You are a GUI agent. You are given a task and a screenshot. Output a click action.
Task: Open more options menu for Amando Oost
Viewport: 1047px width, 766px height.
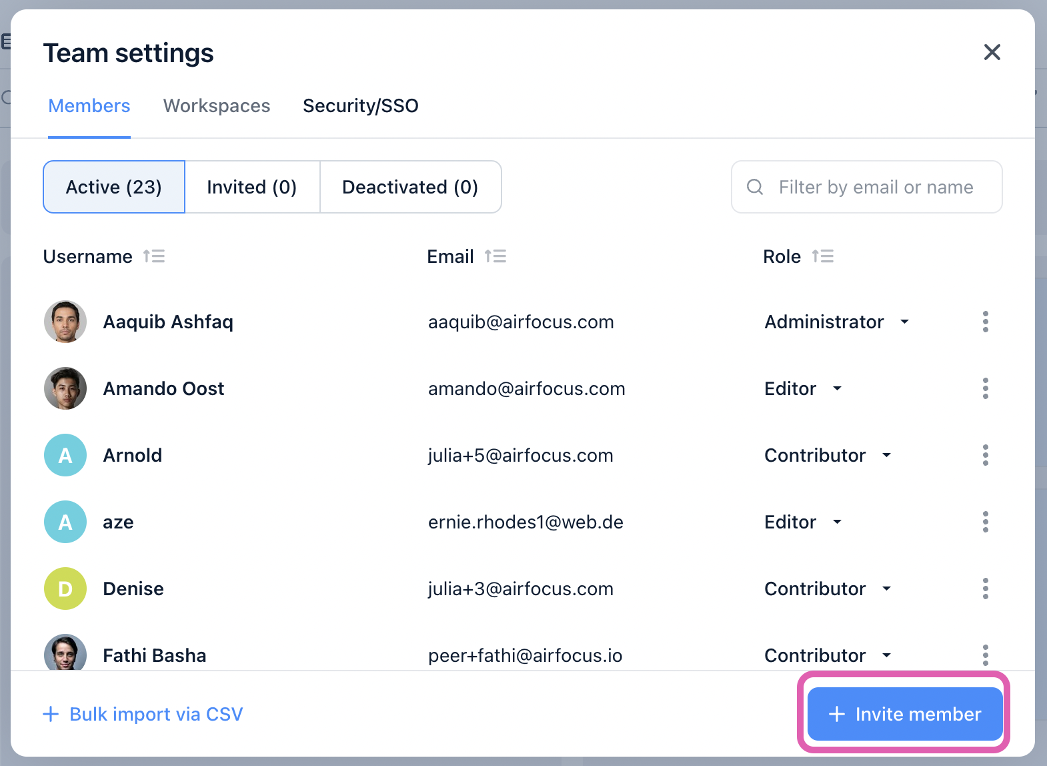[985, 388]
